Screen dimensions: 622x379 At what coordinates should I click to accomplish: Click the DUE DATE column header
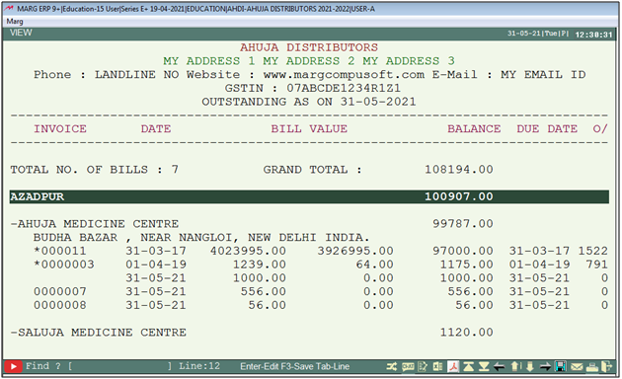[547, 129]
